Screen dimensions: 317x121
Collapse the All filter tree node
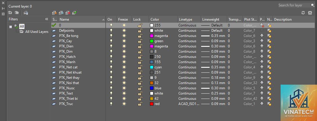[x=11, y=27]
